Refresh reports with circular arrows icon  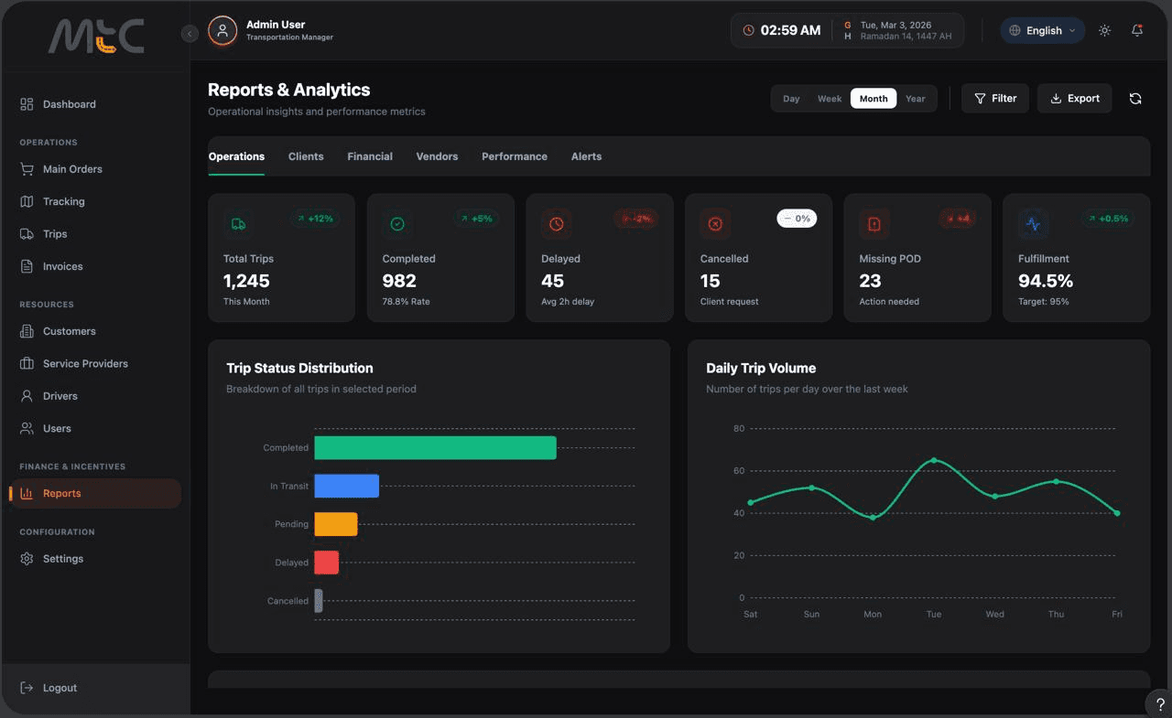(1135, 99)
